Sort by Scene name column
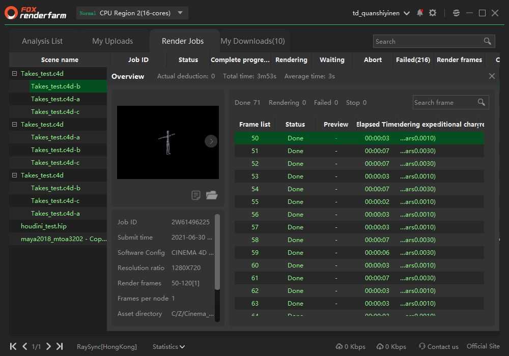This screenshot has height=356, width=509. point(60,60)
